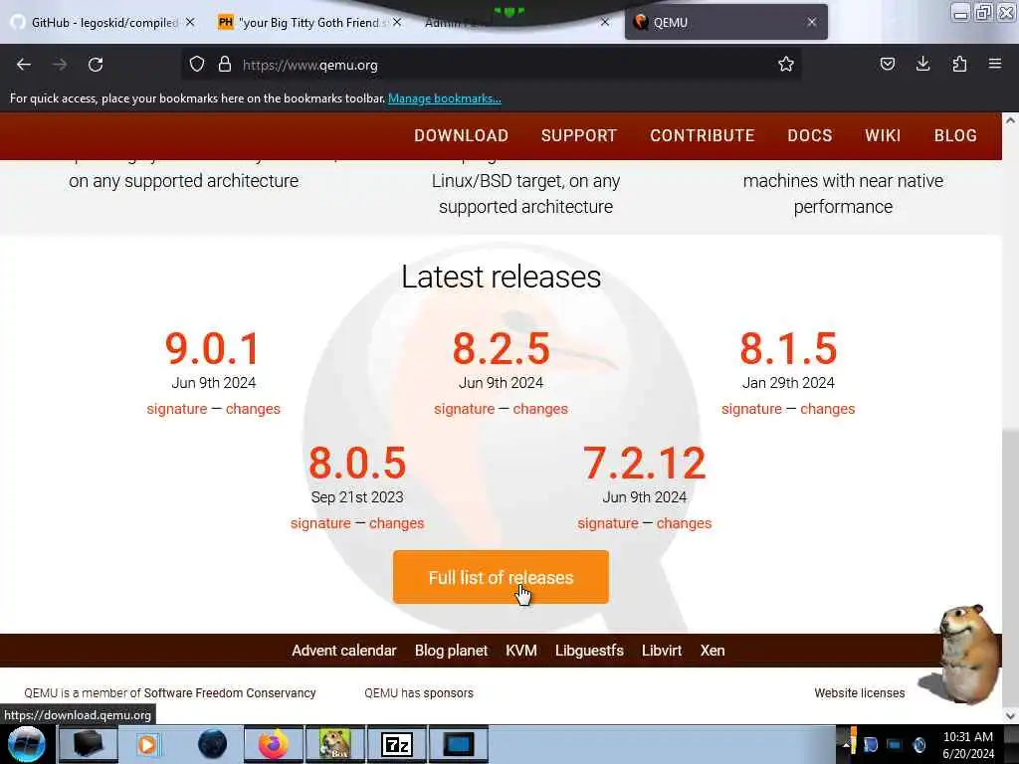The image size is (1019, 764).
Task: Open the QEMU has sponsors link
Action: [419, 693]
